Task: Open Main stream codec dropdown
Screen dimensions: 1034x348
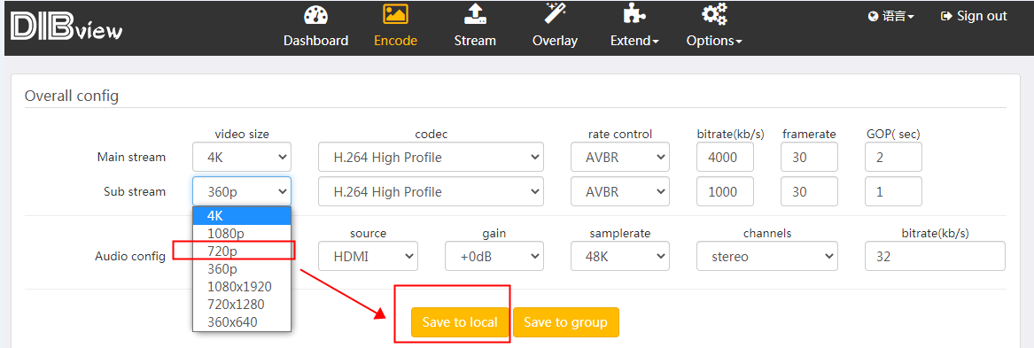Action: 431,157
